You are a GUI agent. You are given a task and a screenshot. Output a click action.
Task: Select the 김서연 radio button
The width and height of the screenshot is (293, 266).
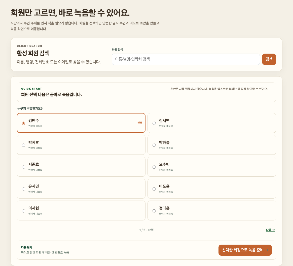(x=154, y=123)
